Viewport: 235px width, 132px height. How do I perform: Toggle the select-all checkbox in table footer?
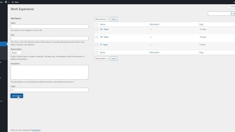[97, 52]
